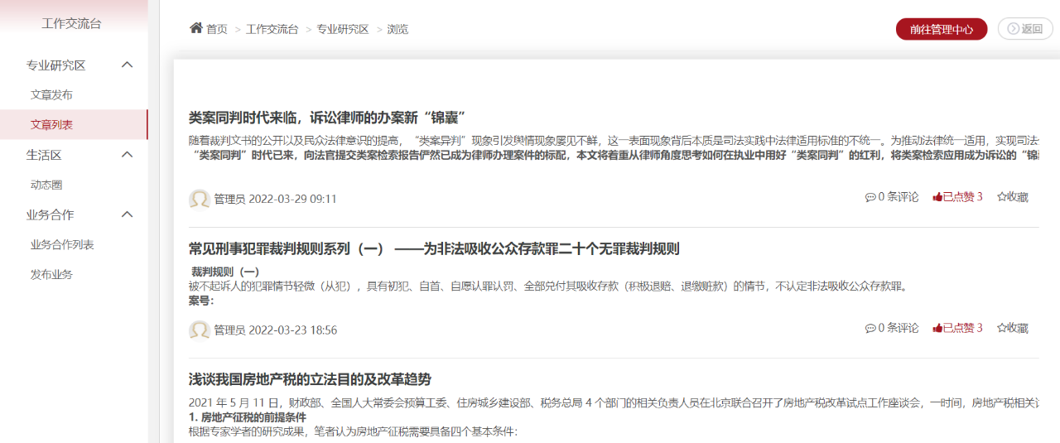Click thumbs-up icon on 常见刑事犯罪 article
This screenshot has width=1060, height=443.
coord(937,328)
